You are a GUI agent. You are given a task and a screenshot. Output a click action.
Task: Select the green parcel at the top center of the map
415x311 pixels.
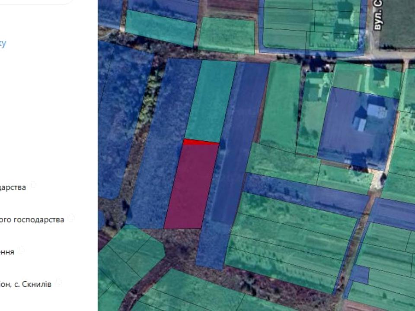[x=226, y=35]
